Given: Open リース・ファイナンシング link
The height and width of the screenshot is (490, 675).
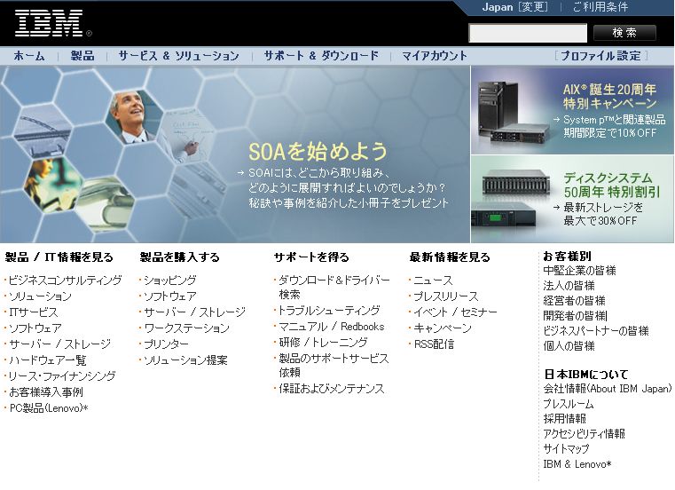Looking at the screenshot, I should 62,376.
